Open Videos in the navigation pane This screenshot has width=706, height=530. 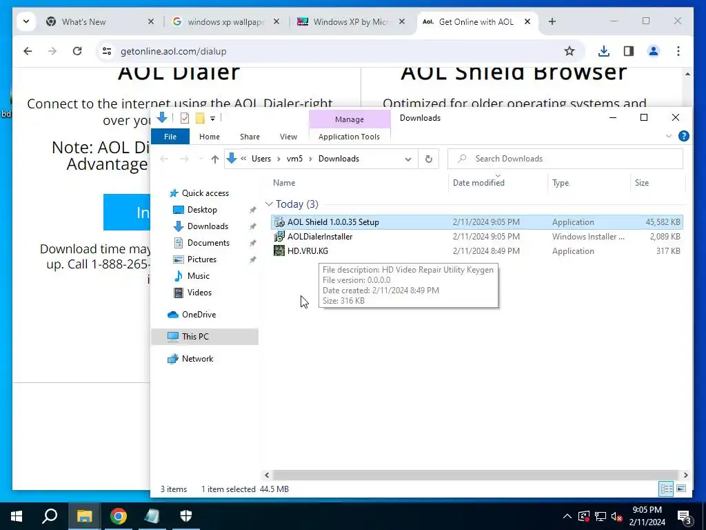199,293
